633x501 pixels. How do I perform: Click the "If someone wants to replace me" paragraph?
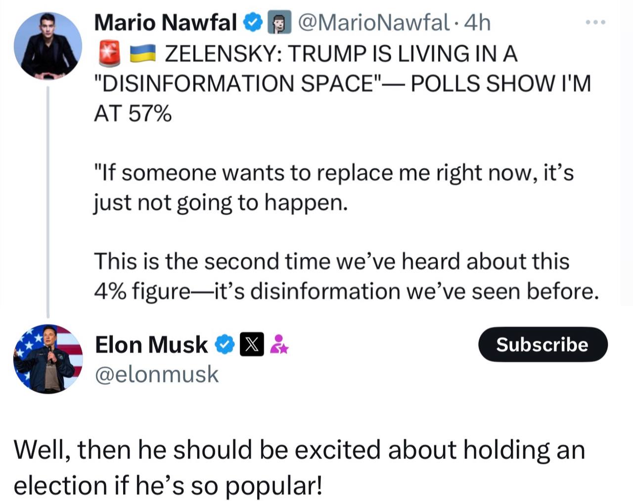tap(334, 188)
